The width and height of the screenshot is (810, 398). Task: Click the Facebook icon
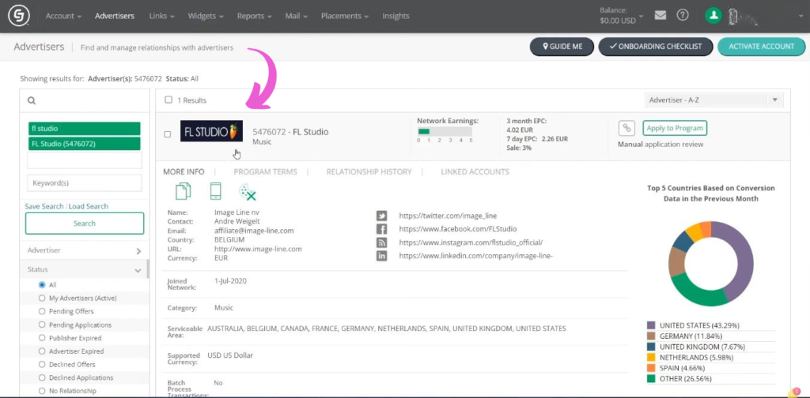tap(382, 229)
